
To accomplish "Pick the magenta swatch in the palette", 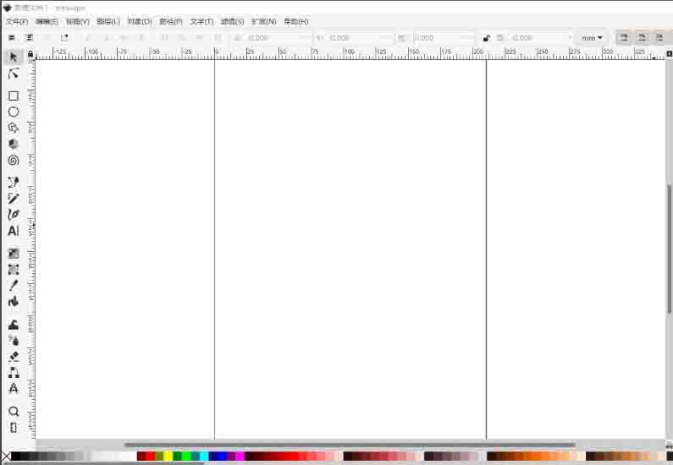I will pyautogui.click(x=240, y=457).
